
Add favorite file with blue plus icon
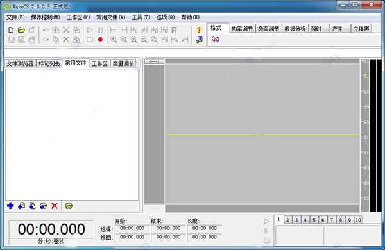point(10,206)
